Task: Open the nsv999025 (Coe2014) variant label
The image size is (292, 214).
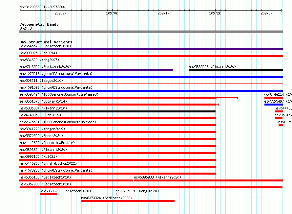Action: 38,53
